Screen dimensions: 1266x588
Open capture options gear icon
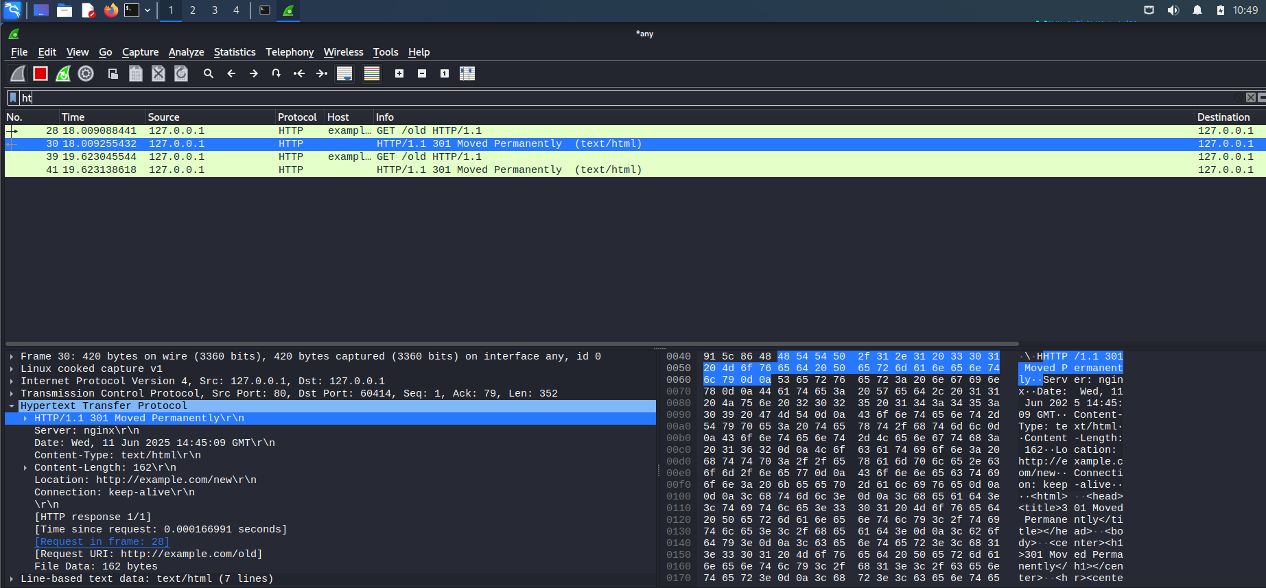point(86,73)
